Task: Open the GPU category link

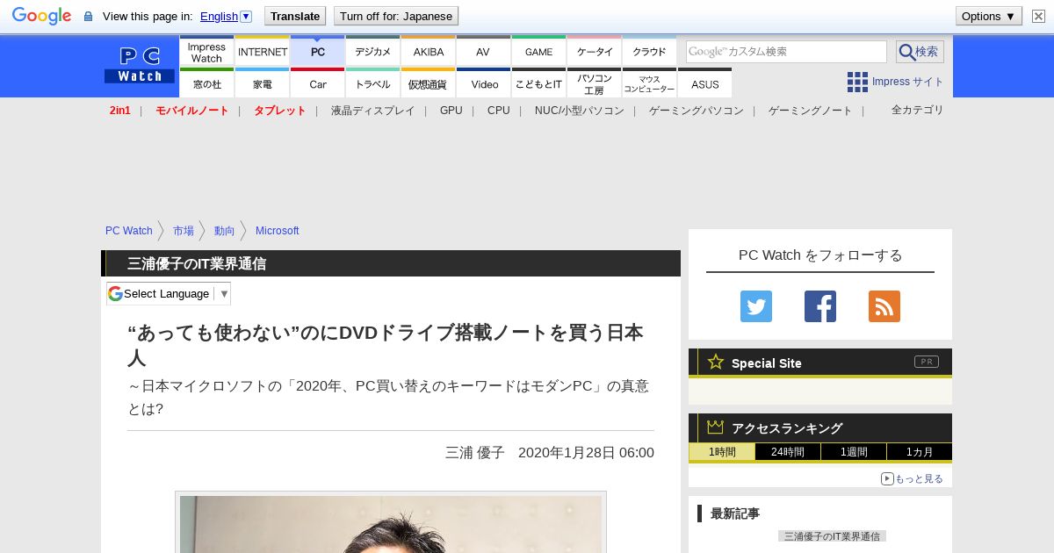Action: pos(451,111)
